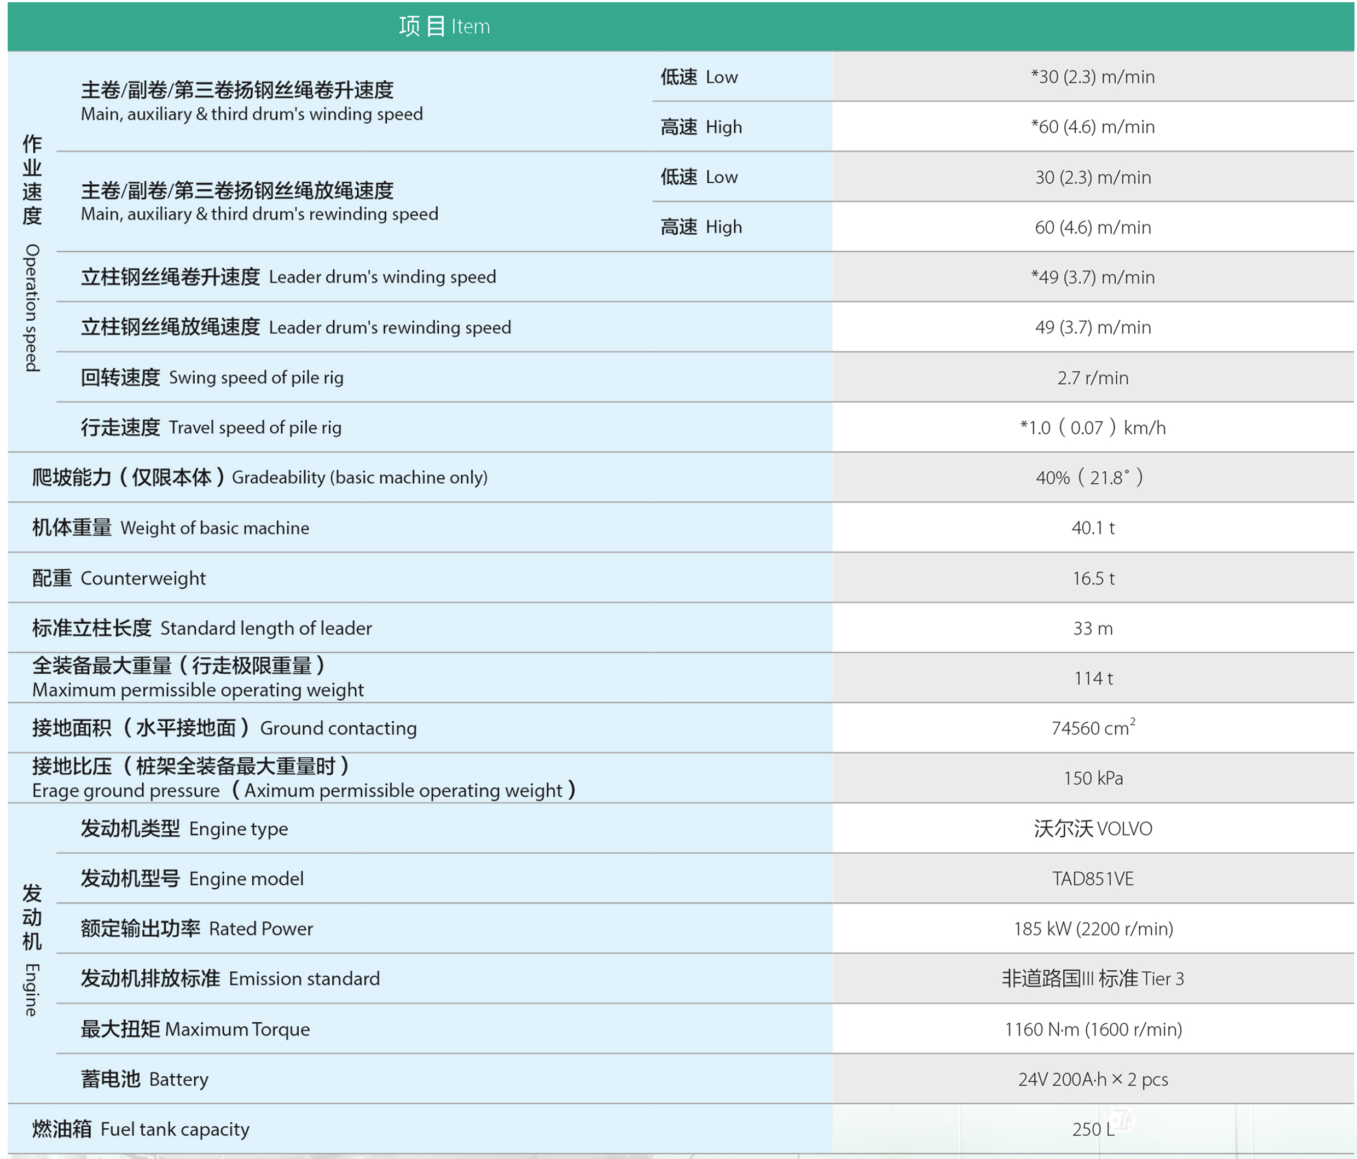Image resolution: width=1357 pixels, height=1159 pixels.
Task: Click Gradeability value 40% (21.8°)
Action: [1090, 477]
